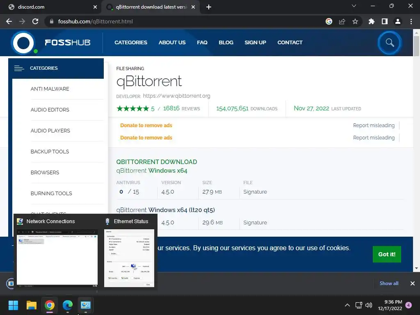Share this page via share icon

(x=342, y=21)
